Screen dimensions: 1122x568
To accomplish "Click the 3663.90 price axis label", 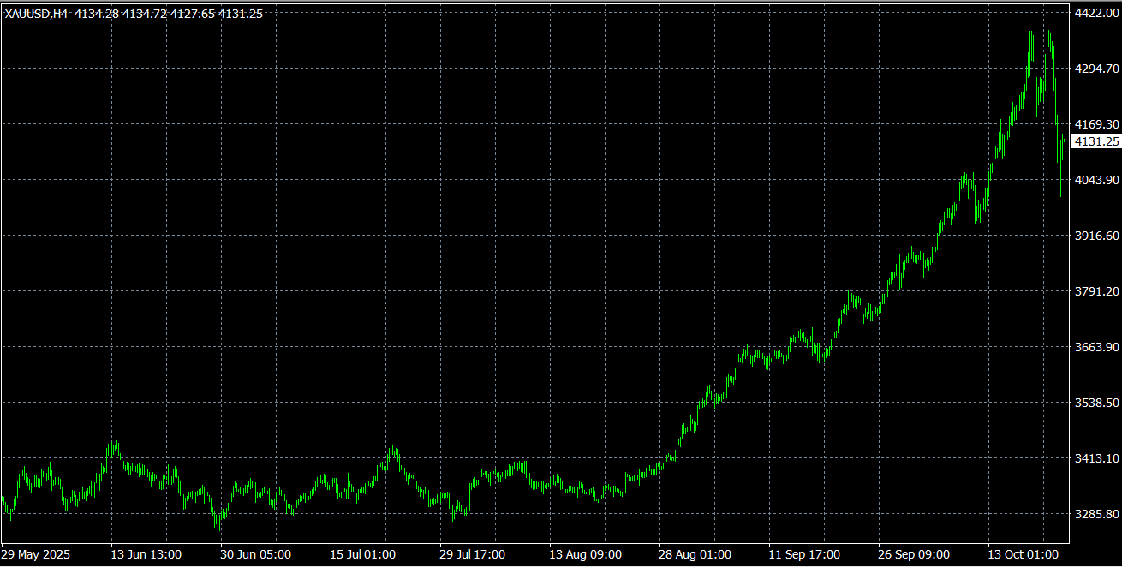I will tap(1096, 347).
